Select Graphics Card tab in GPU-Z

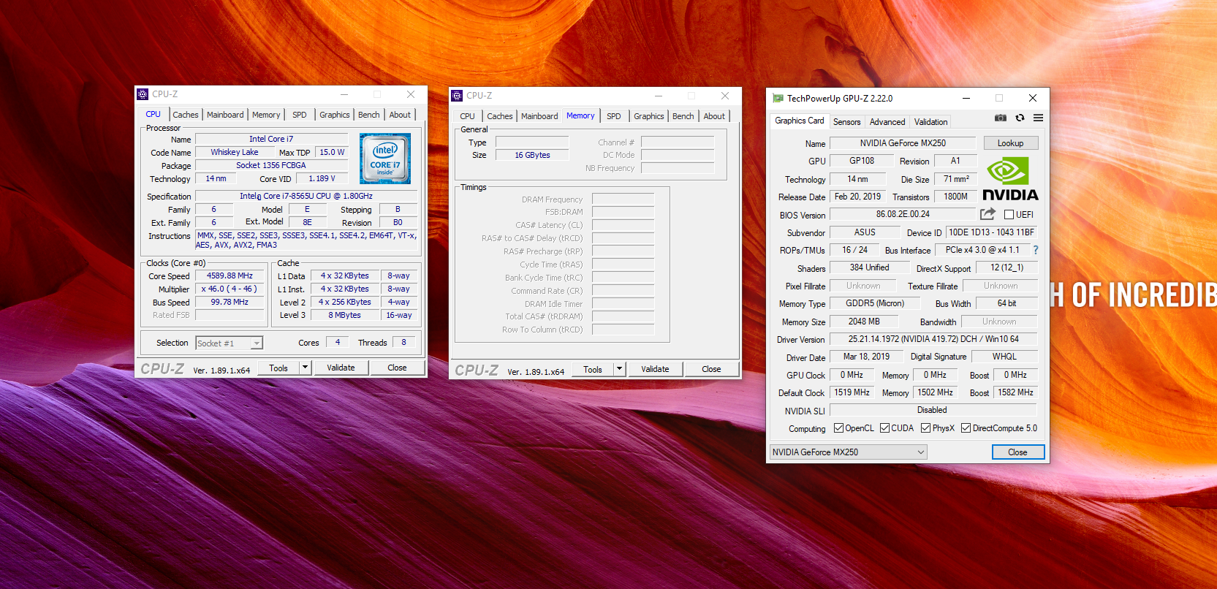pyautogui.click(x=799, y=121)
